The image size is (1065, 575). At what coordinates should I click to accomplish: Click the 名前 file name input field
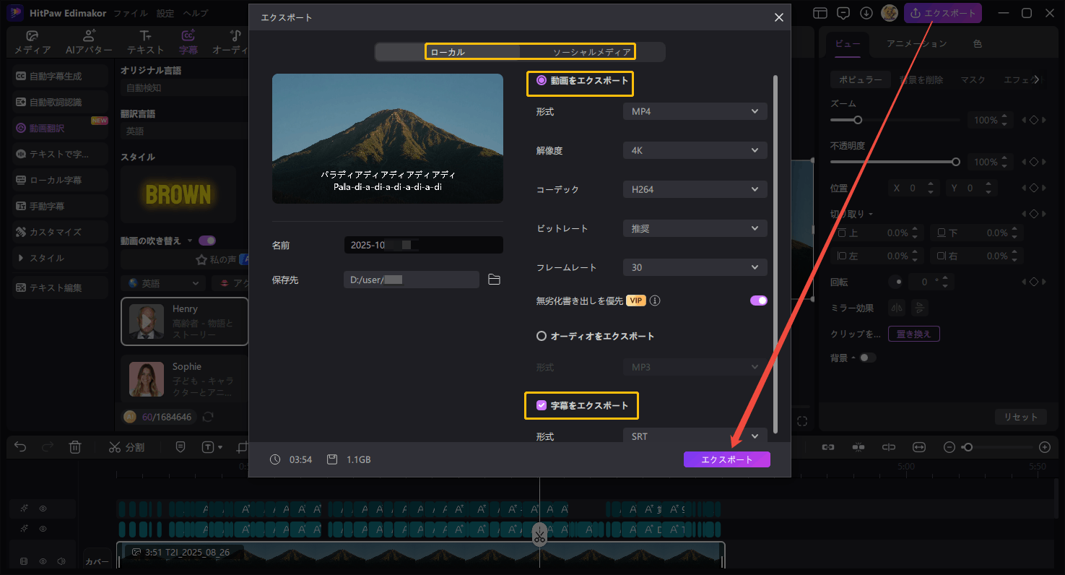423,245
